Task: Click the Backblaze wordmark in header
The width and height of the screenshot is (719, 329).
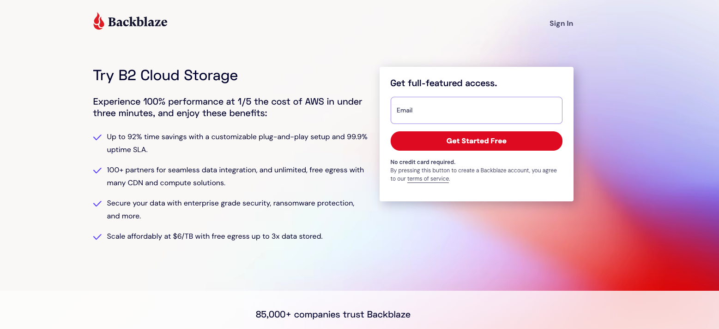Action: 138,22
